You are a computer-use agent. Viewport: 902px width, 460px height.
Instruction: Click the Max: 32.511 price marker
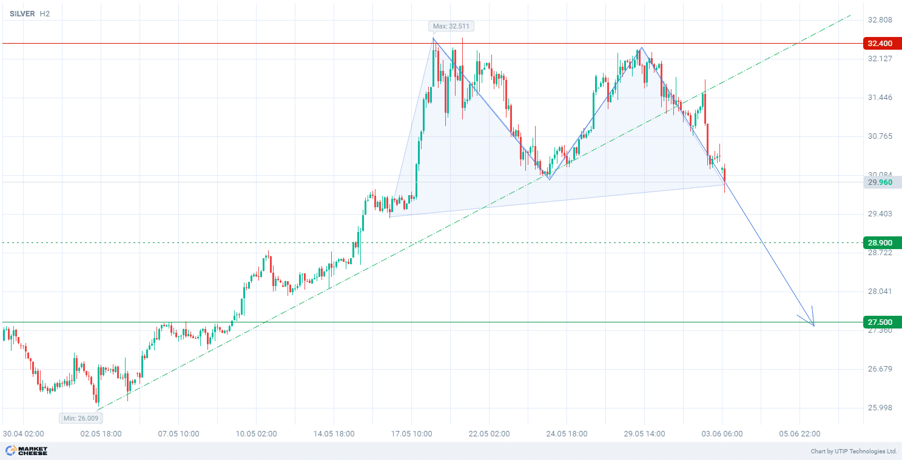[450, 26]
